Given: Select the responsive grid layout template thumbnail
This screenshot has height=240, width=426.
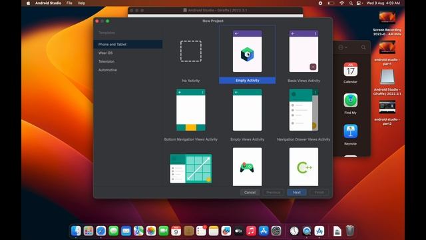Looking at the screenshot, I should (x=191, y=169).
